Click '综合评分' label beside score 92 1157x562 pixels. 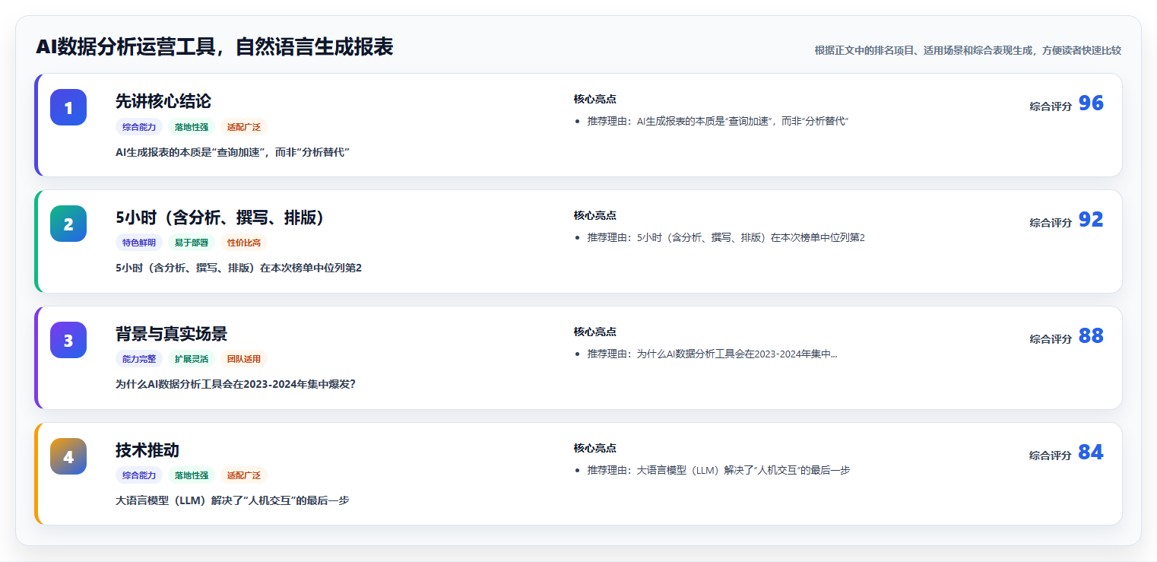click(x=1051, y=223)
